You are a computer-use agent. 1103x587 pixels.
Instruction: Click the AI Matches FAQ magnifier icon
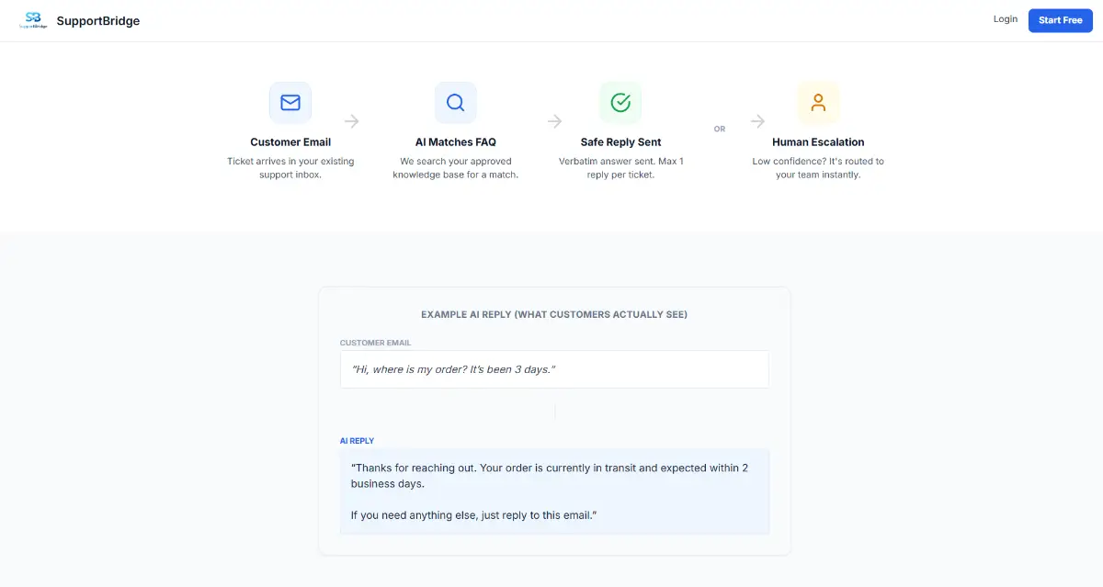tap(456, 103)
